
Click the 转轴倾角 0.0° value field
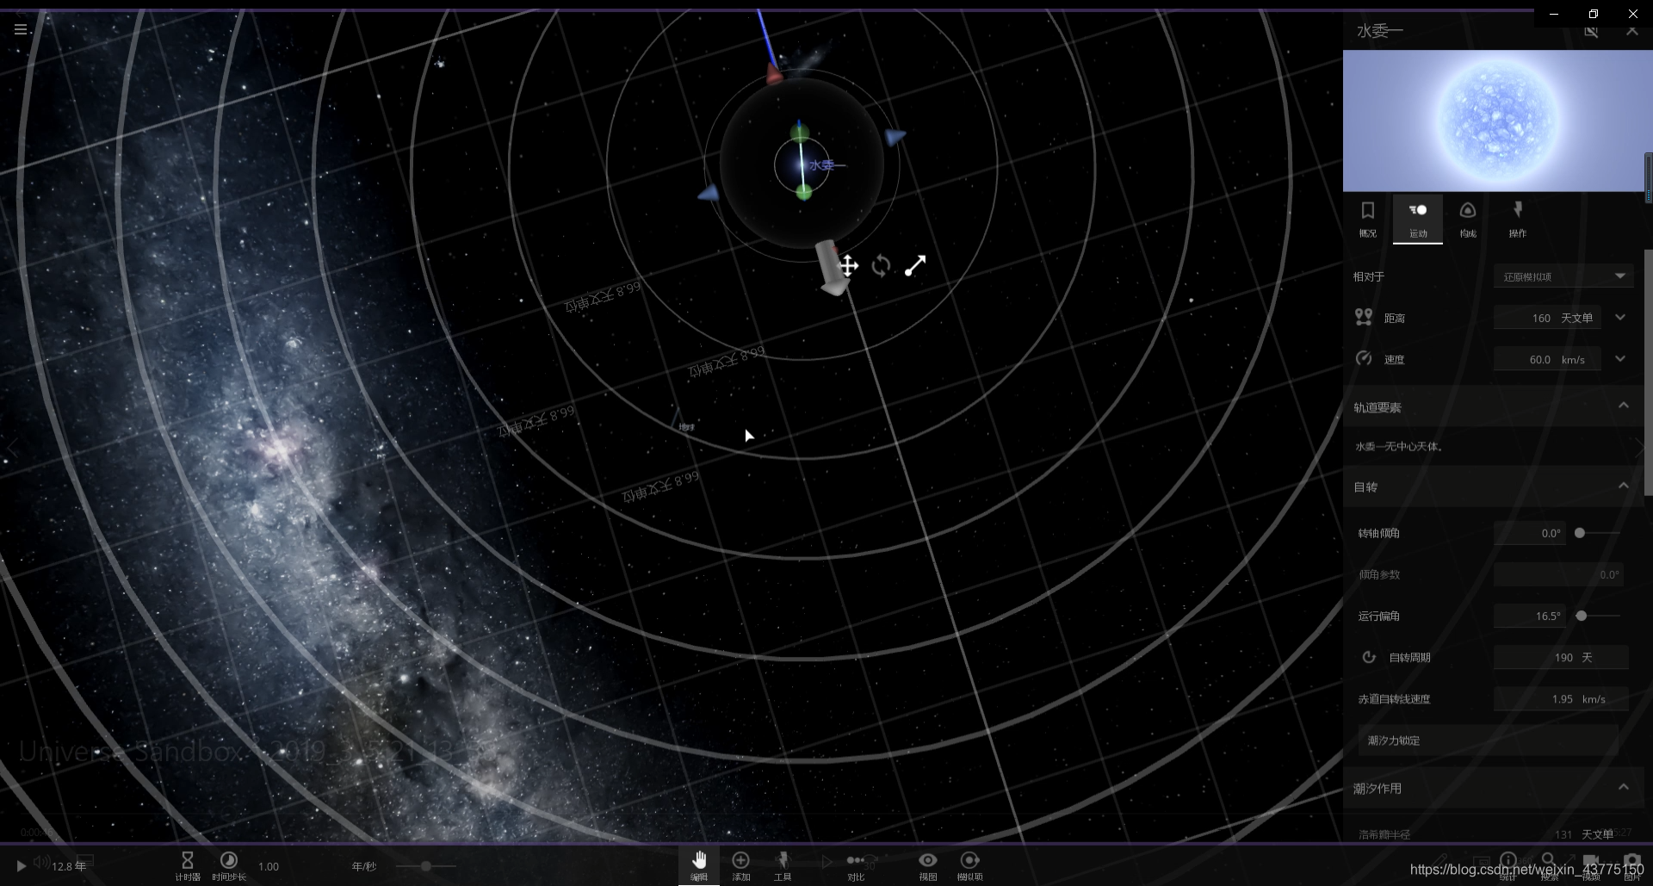(1530, 533)
